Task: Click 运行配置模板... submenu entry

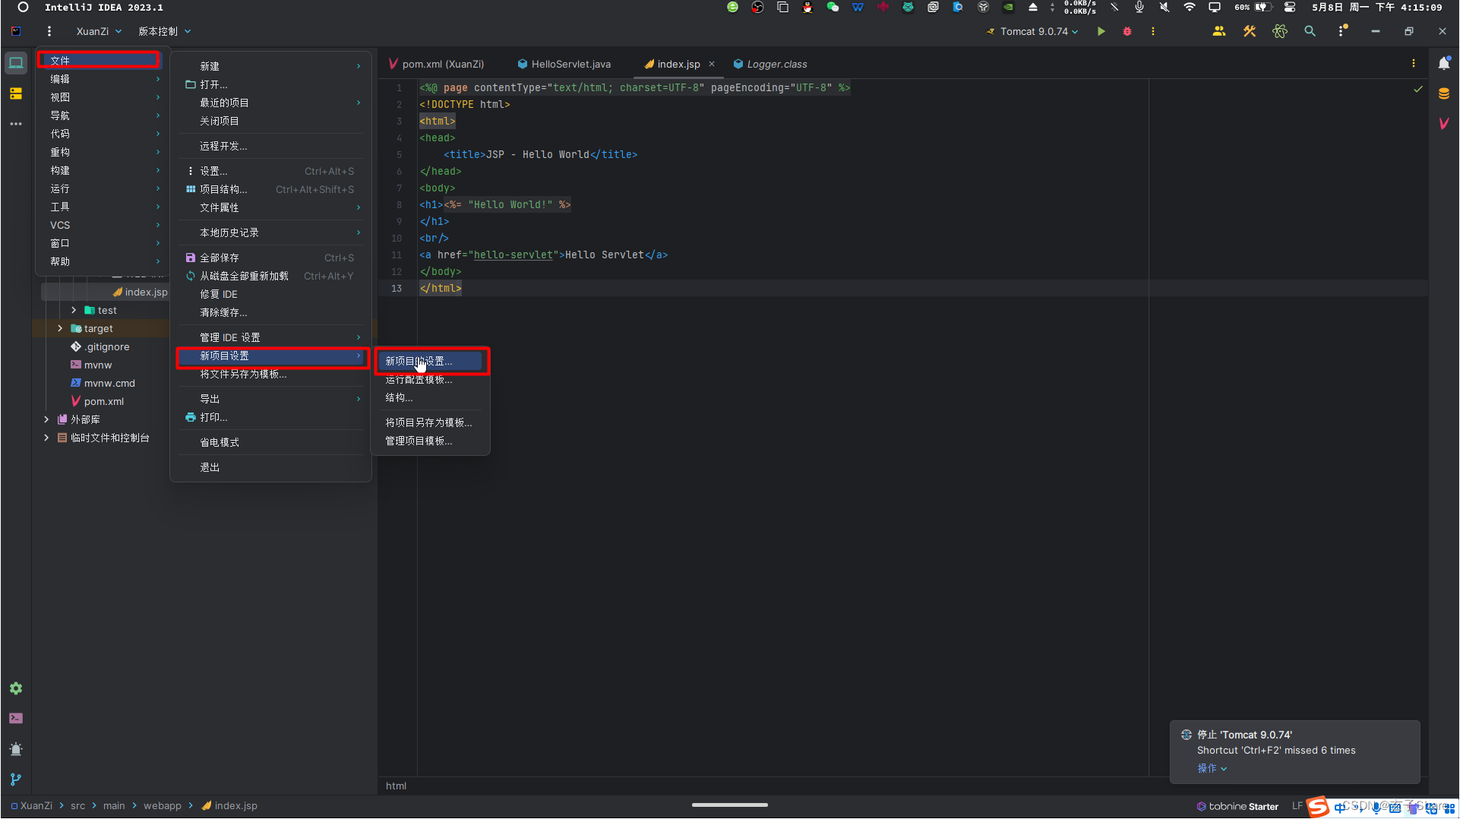Action: coord(431,379)
